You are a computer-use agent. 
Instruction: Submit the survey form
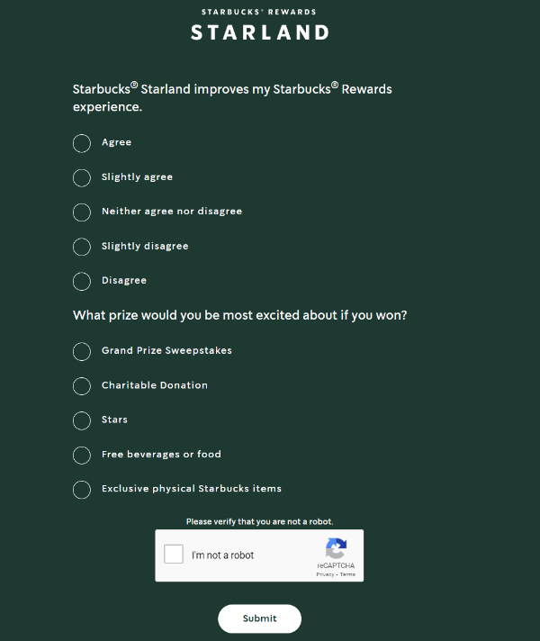259,618
